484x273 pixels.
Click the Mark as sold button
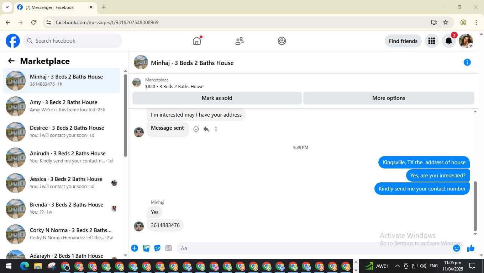[217, 98]
